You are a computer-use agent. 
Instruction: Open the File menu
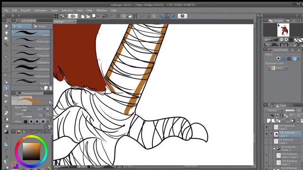pos(6,10)
